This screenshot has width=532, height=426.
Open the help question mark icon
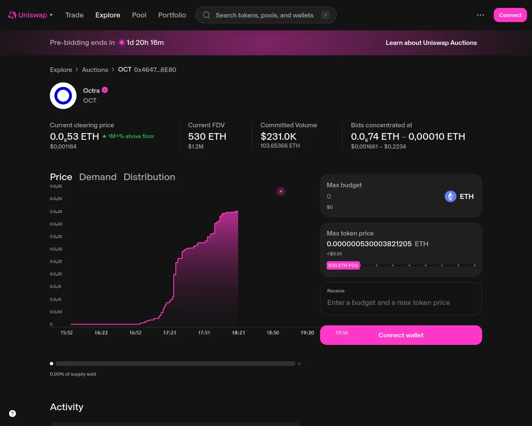[x=12, y=414]
